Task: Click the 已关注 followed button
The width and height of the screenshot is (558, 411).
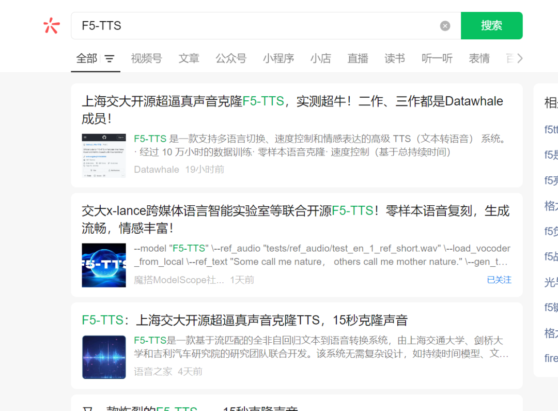Action: click(499, 280)
